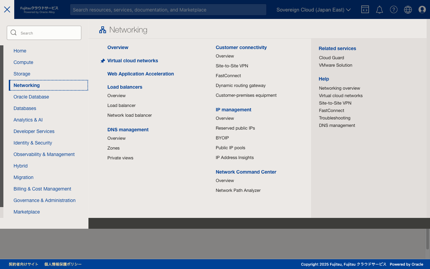Viewport: 430px width, 269px height.
Task: Open Network Path Analyzer
Action: pyautogui.click(x=238, y=190)
